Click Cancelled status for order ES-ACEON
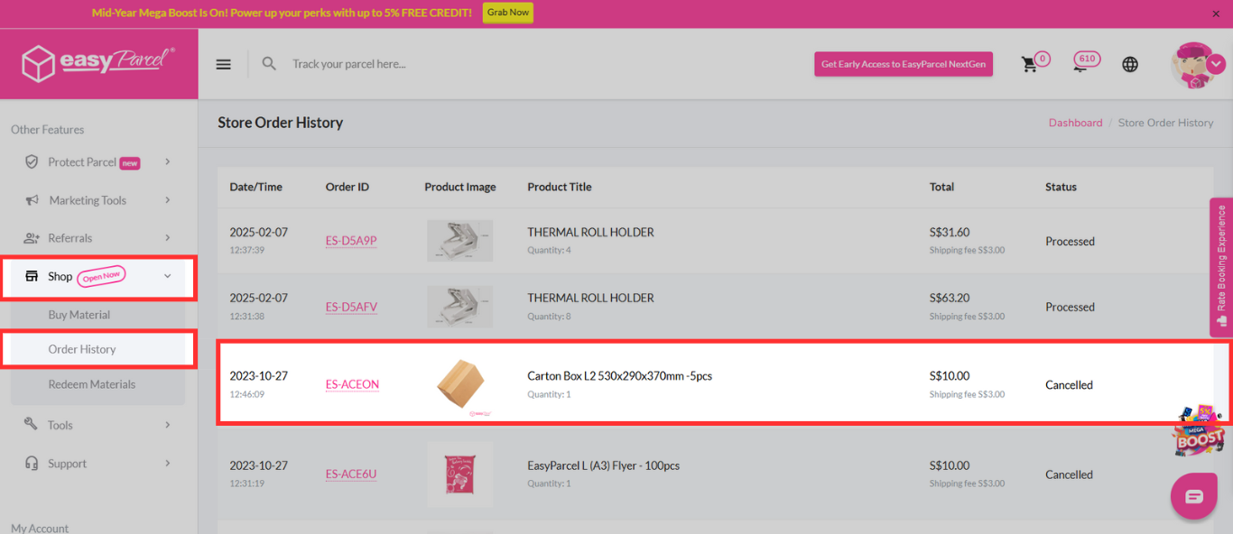This screenshot has height=534, width=1233. (x=1069, y=385)
